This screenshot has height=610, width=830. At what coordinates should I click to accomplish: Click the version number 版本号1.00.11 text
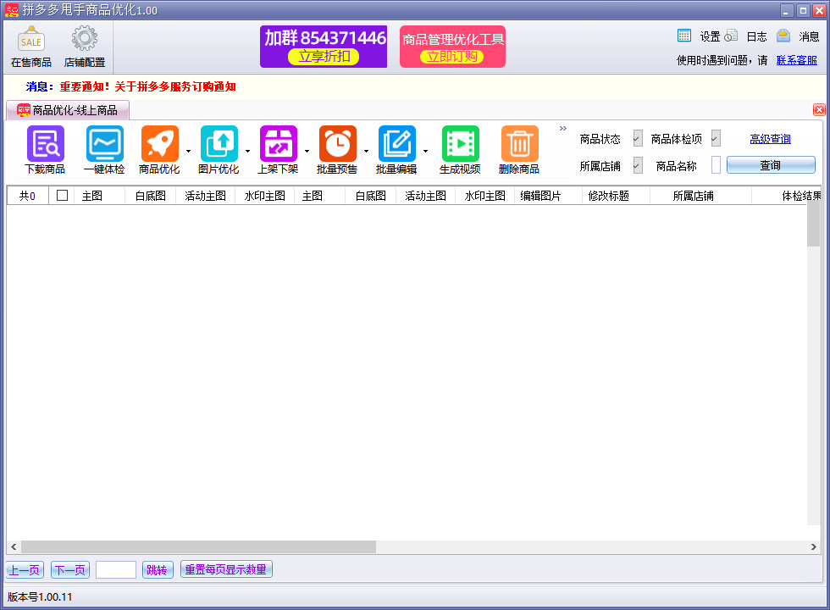click(x=40, y=596)
